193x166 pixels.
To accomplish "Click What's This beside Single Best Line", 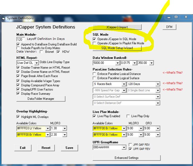I will coord(172,89).
